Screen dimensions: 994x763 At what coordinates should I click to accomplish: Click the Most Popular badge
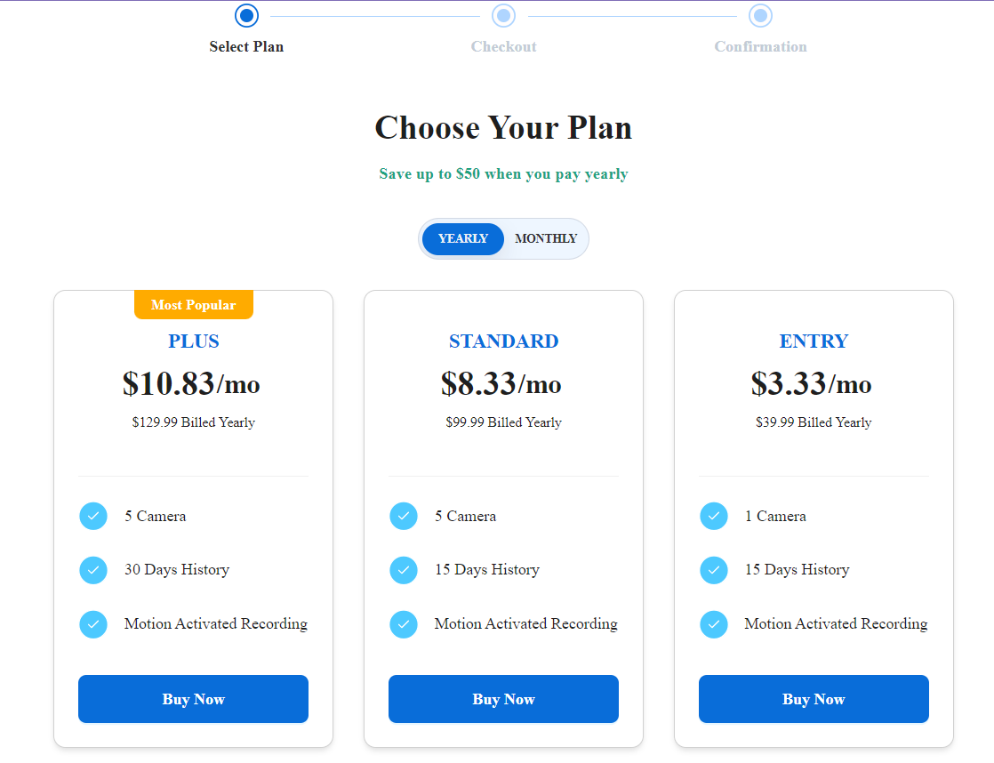click(x=193, y=305)
